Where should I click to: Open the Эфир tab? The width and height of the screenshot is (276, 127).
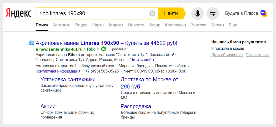155,25
